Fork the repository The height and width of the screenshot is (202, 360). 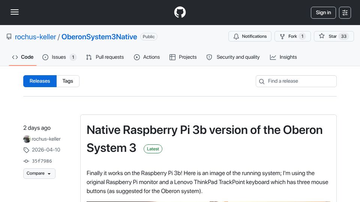click(292, 36)
